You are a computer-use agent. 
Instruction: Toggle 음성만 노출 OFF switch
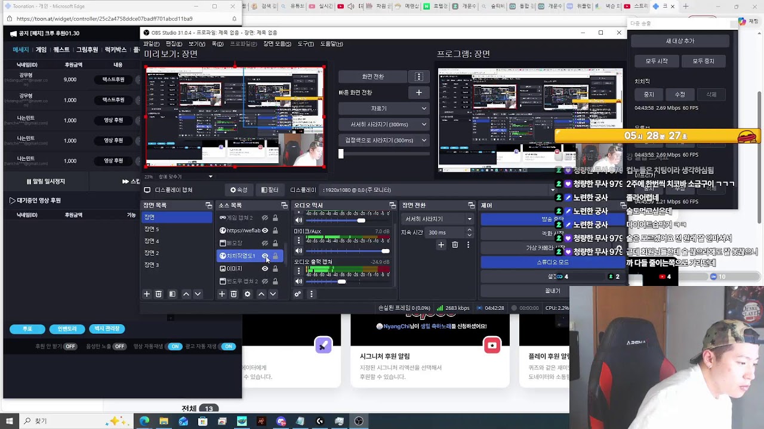coord(119,346)
